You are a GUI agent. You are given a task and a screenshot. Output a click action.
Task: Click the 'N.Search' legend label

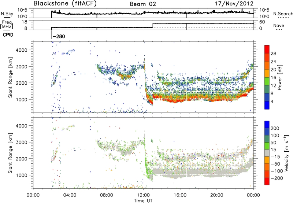tap(283, 14)
